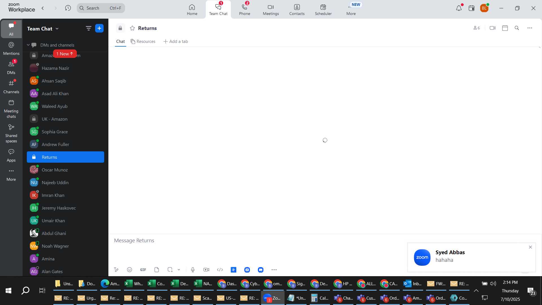Image resolution: width=542 pixels, height=305 pixels.
Task: Open the notifications bell
Action: click(x=459, y=8)
